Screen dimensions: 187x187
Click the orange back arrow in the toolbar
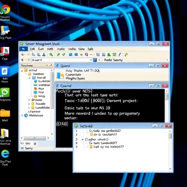(23, 54)
